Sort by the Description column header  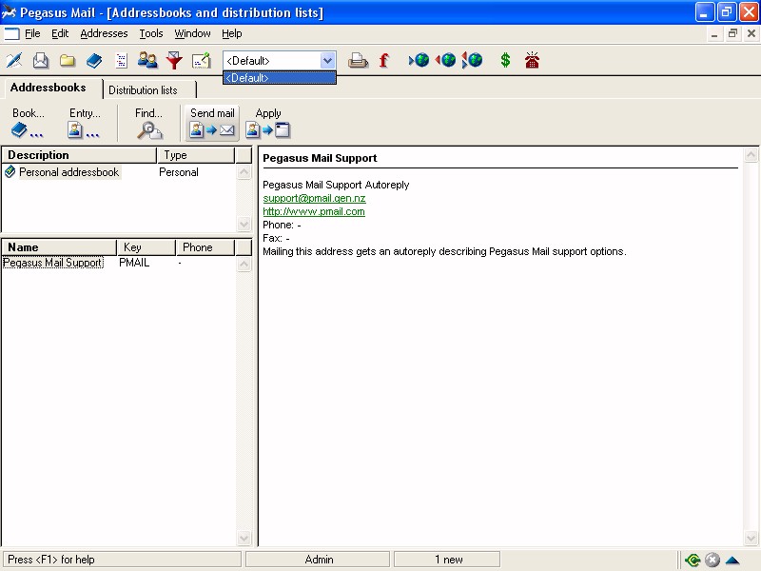pyautogui.click(x=79, y=155)
